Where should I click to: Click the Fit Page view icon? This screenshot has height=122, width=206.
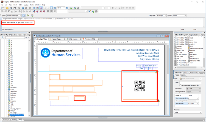[x=45, y=8]
